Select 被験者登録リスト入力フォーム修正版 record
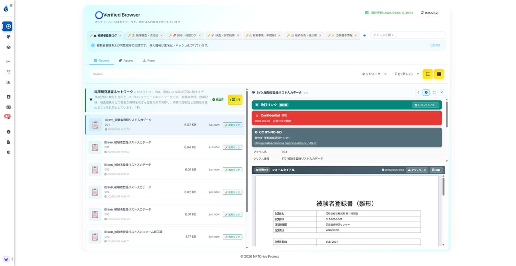Screen dimensions: 516x266 coord(166,237)
